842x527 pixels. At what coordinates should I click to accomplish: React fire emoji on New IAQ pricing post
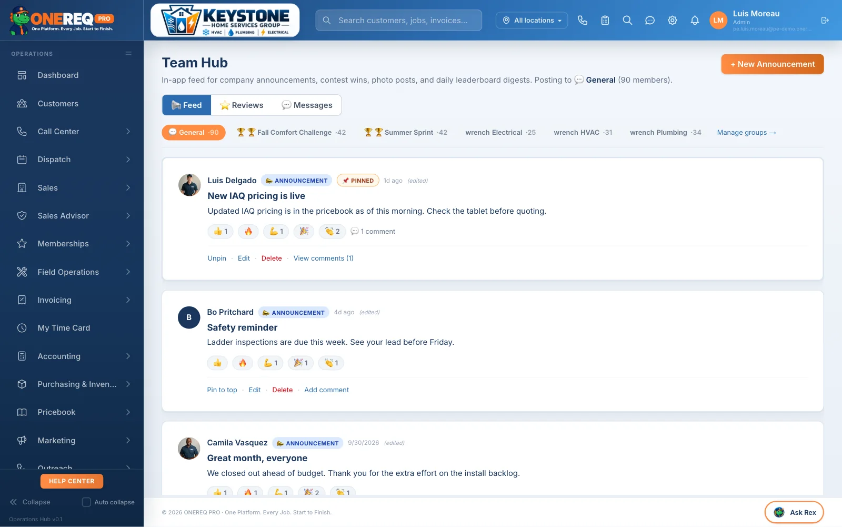point(248,231)
